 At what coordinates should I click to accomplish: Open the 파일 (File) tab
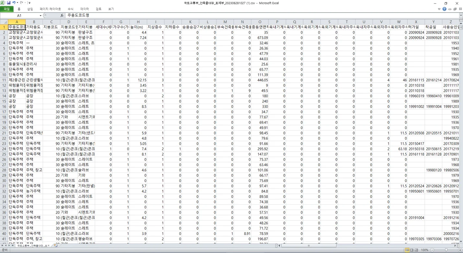coord(7,9)
